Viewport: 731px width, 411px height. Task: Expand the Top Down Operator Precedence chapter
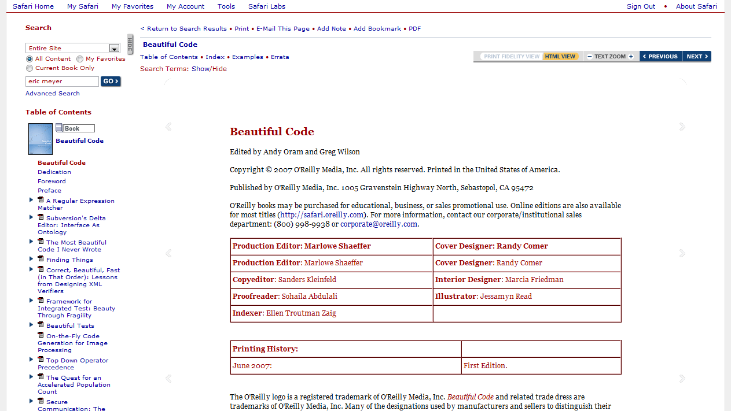tap(31, 359)
